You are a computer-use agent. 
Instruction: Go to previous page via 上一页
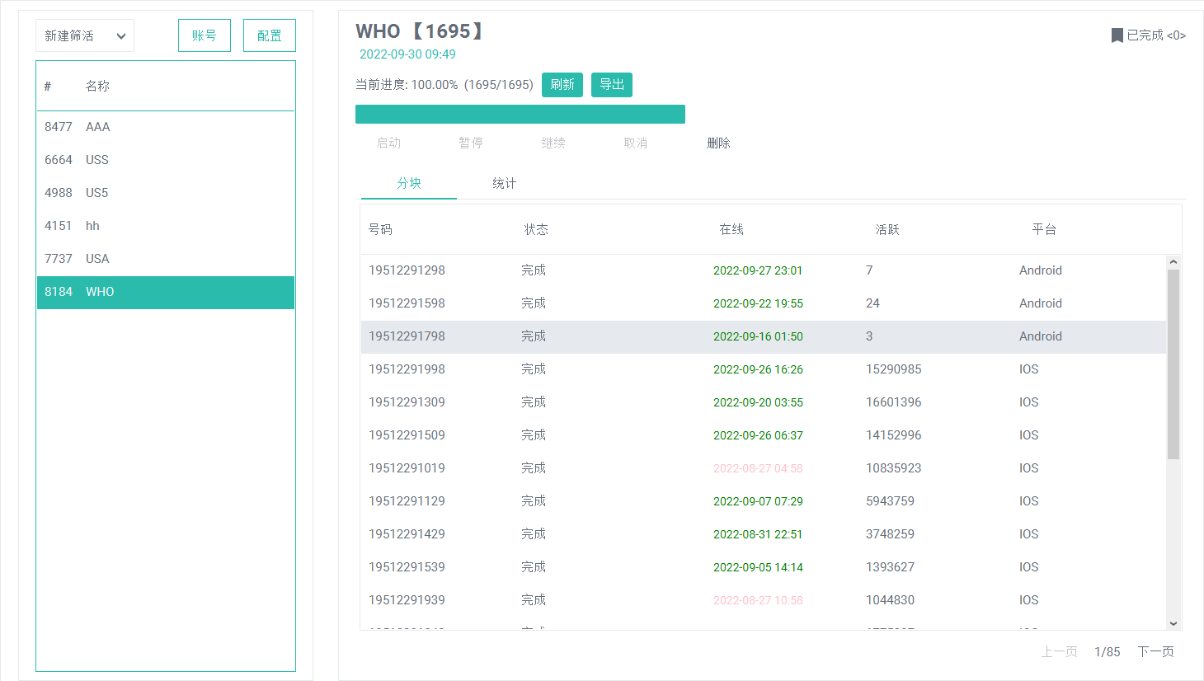pyautogui.click(x=1059, y=651)
